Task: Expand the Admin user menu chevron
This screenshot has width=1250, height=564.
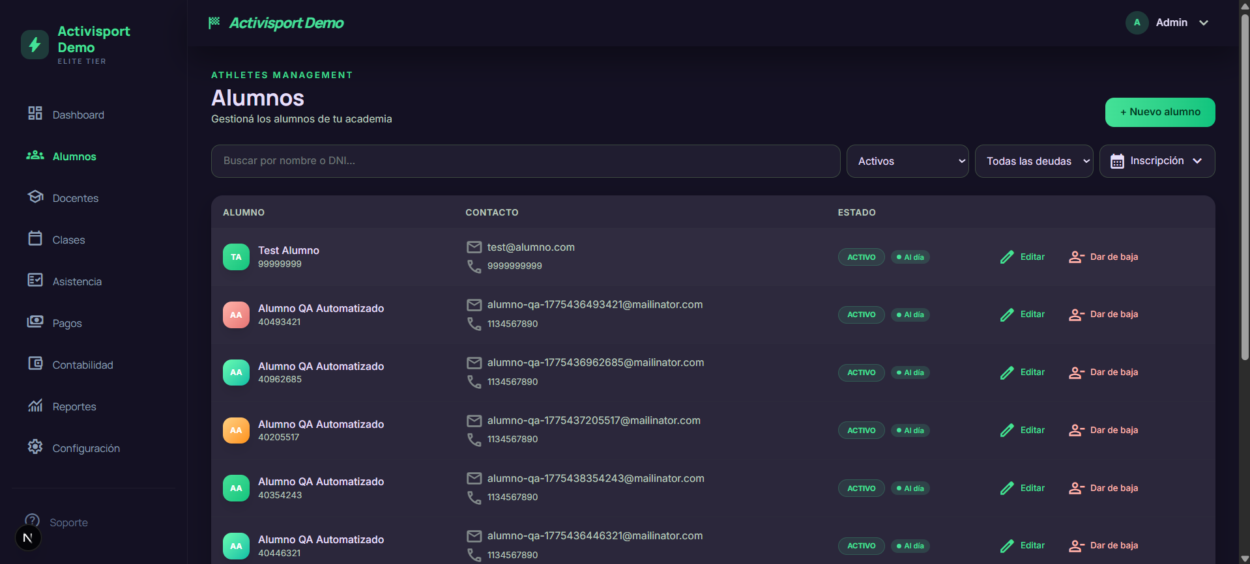Action: [x=1204, y=23]
